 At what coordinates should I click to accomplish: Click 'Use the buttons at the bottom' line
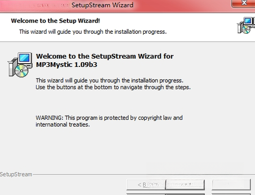coord(113,87)
